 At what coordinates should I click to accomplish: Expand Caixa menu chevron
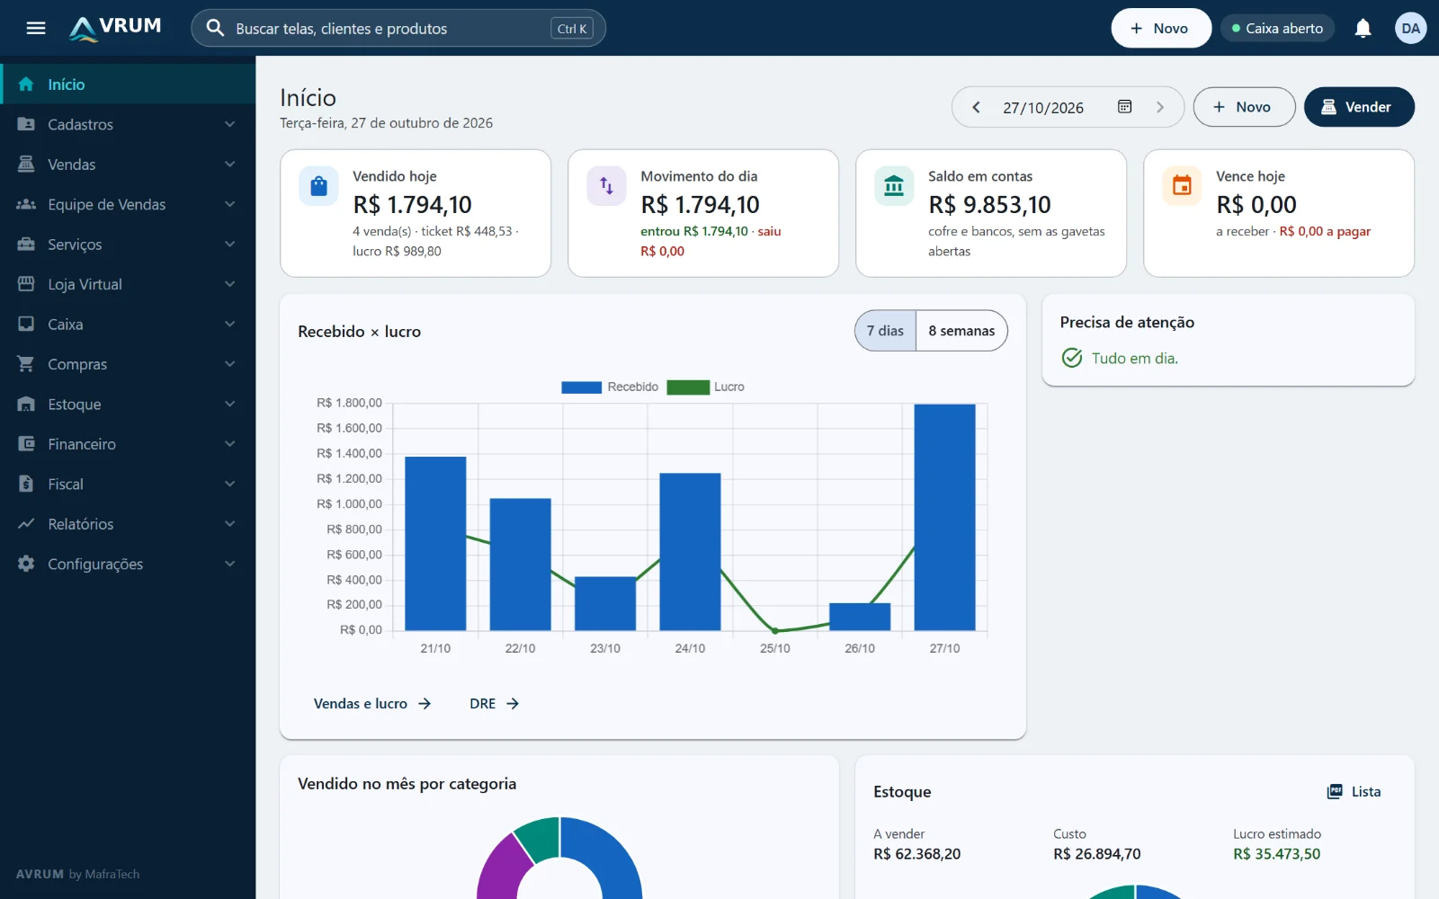(x=230, y=324)
